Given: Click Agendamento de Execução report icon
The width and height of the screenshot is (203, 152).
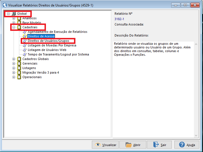Looking at the screenshot, I should [25, 32].
